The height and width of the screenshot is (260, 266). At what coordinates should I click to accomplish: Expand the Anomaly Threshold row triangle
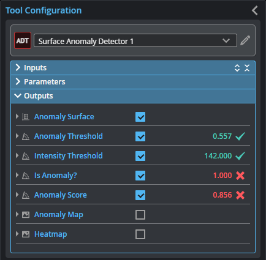(x=17, y=136)
